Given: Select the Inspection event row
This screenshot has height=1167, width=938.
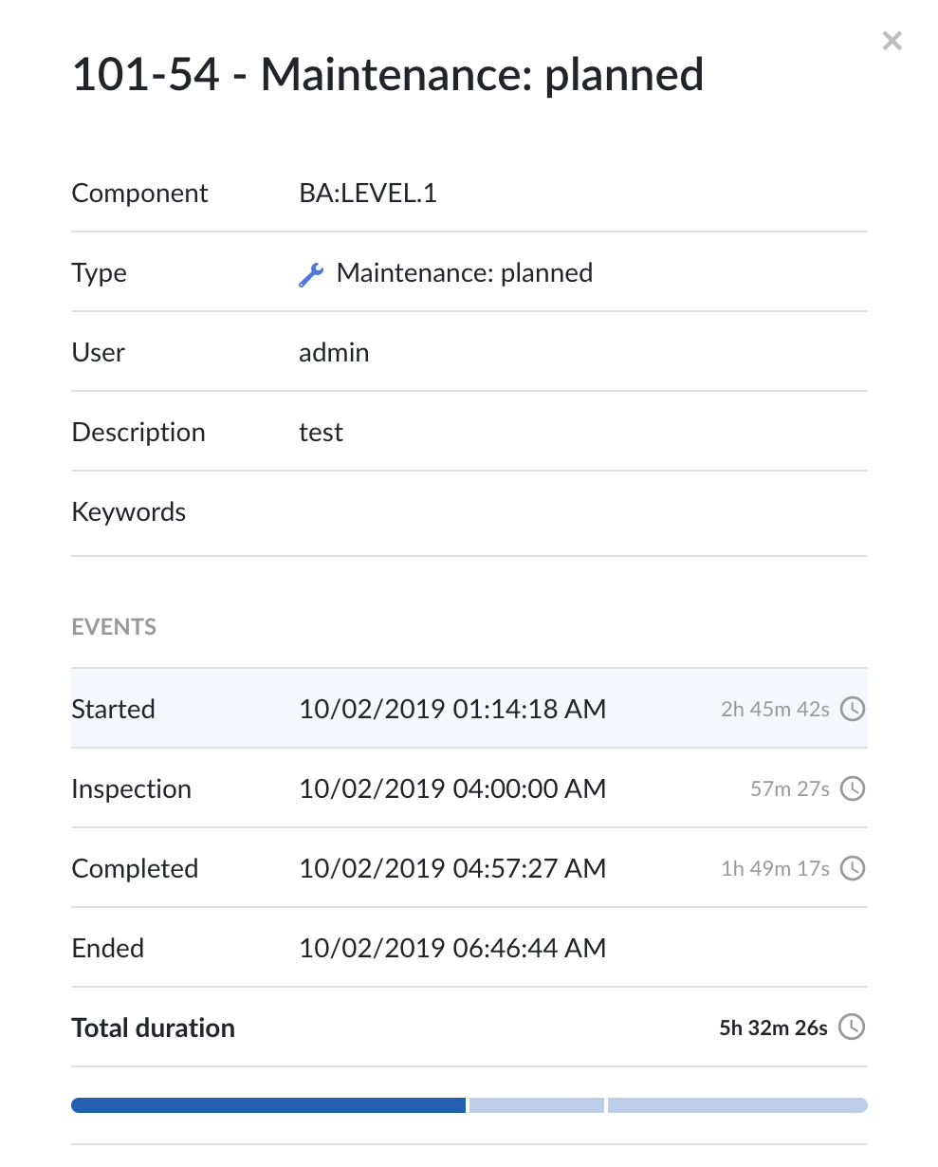Looking at the screenshot, I should (469, 788).
